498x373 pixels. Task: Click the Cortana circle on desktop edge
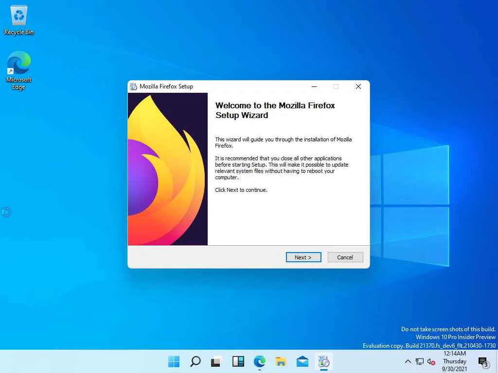(6, 212)
